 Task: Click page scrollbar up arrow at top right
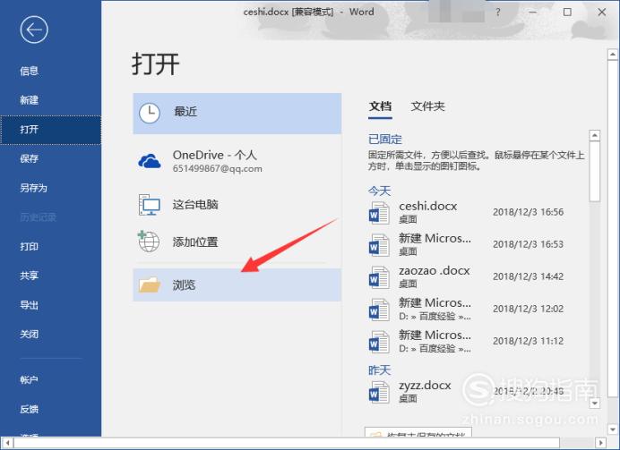pos(613,54)
